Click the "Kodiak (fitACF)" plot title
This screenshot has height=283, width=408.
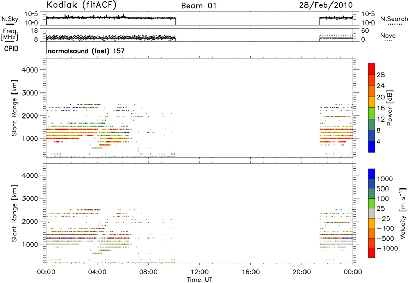(x=82, y=5)
